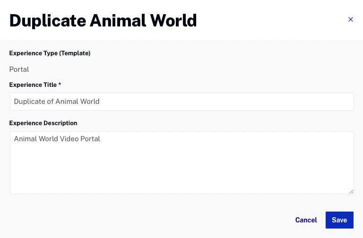The height and width of the screenshot is (238, 363).
Task: Click the empty area of the description box
Action: coord(181,169)
